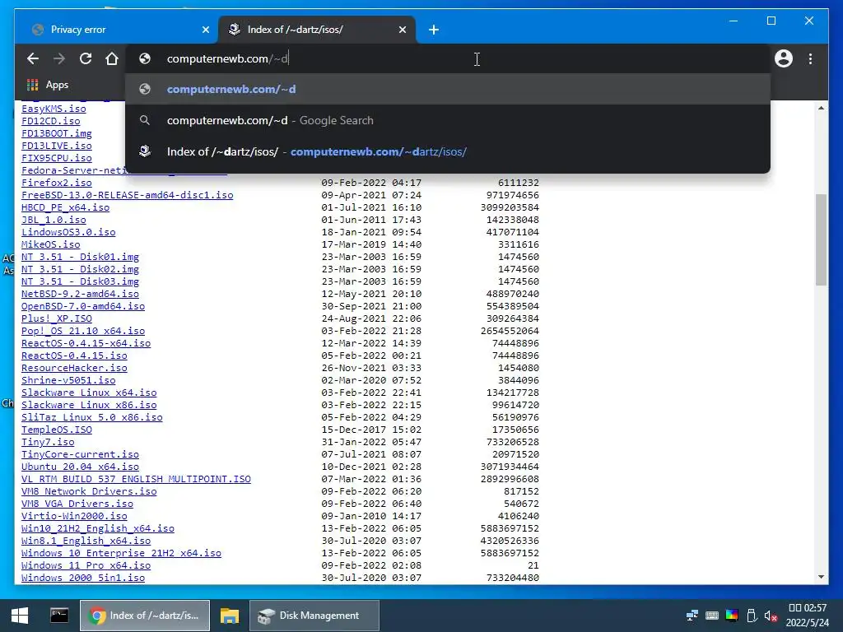Screen dimensions: 843x632
Task: Open the LindowsOS3.0.iso link
Action: pos(68,232)
